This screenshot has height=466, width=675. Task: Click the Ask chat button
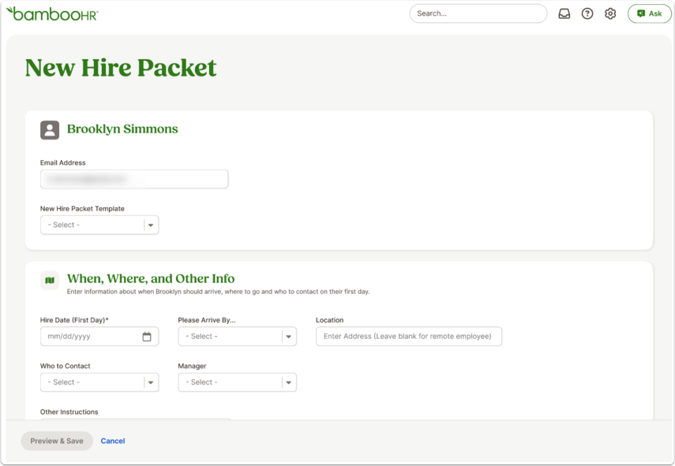[649, 13]
